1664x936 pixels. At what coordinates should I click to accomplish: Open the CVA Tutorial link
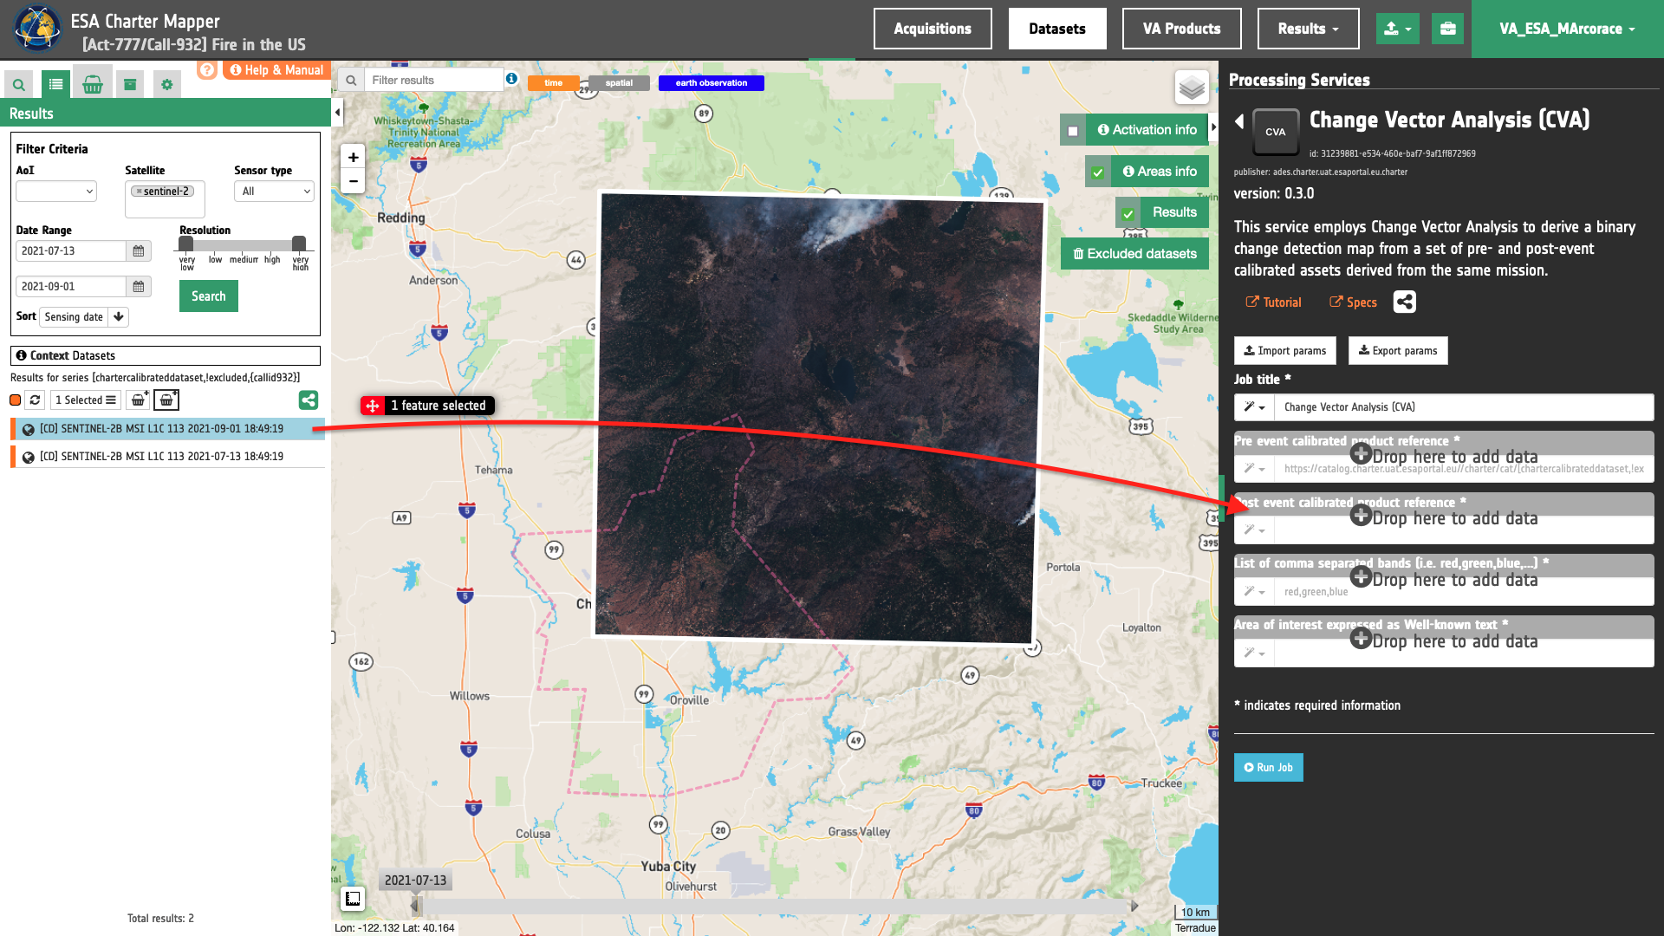1273,302
